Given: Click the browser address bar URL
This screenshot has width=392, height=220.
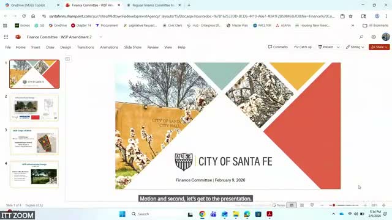Looking at the screenshot, I should [x=192, y=16].
